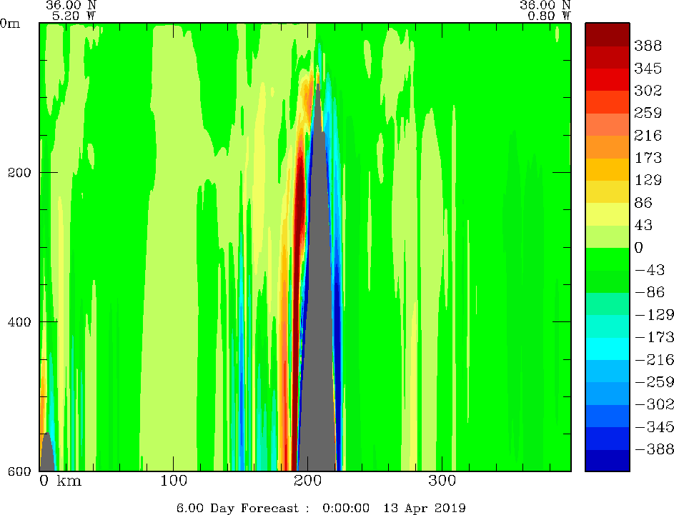Click the bright green swatch between -43 and 0

(x=608, y=259)
